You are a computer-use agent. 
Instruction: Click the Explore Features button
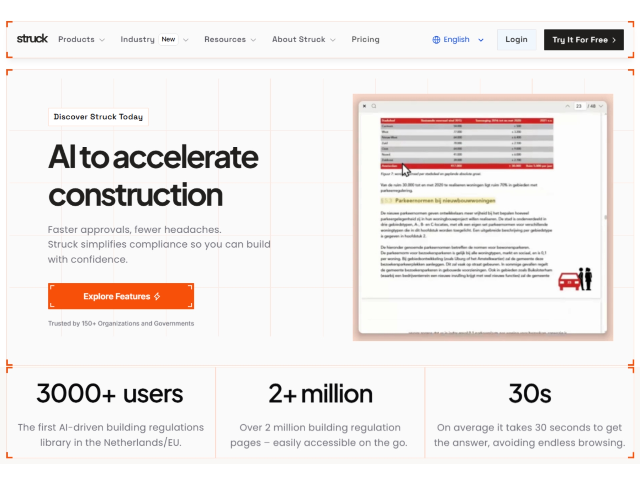point(121,296)
